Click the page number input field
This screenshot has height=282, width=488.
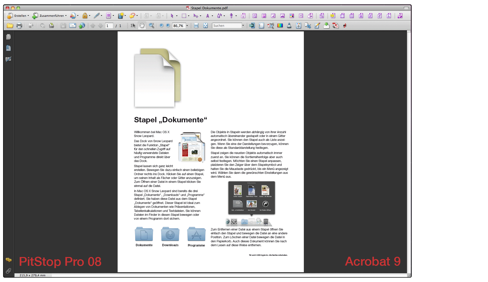point(109,26)
